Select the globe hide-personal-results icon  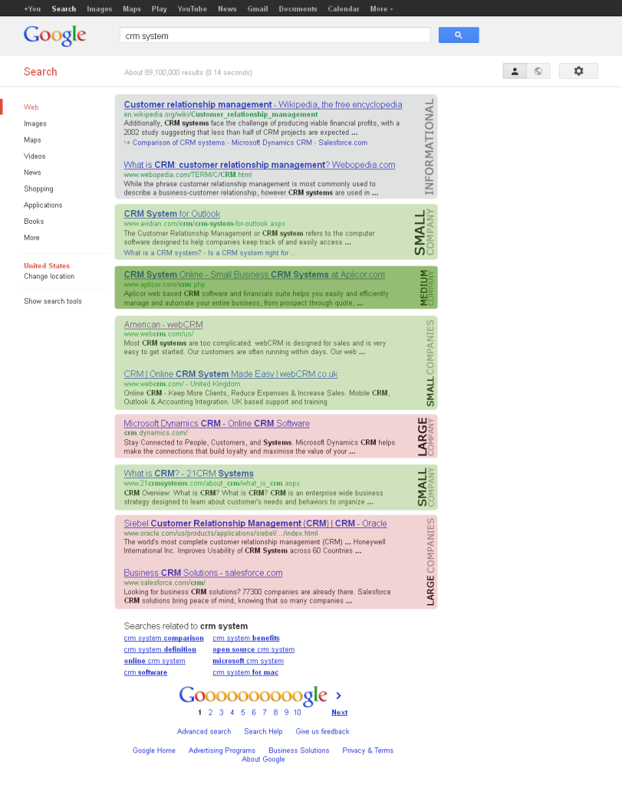[538, 71]
